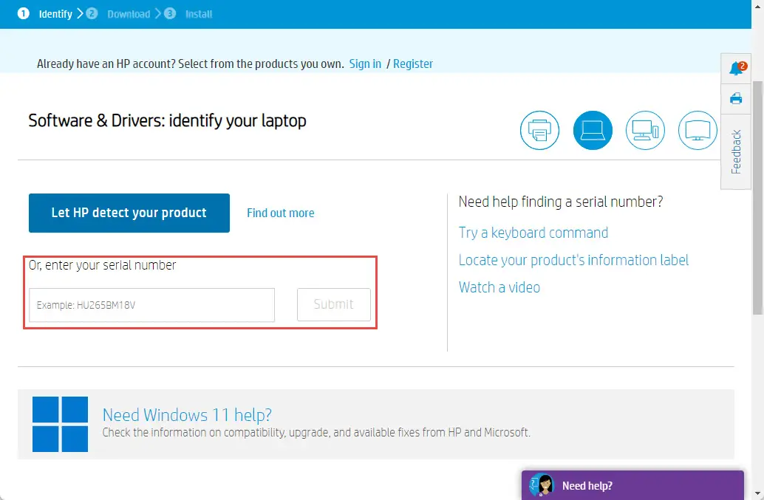Click the Windows 11 compatibility description text
This screenshot has height=500, width=764.
point(316,432)
